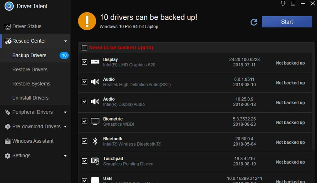This screenshot has width=317, height=183.
Task: Click the Driver Talent gear logo
Action: point(9,6)
